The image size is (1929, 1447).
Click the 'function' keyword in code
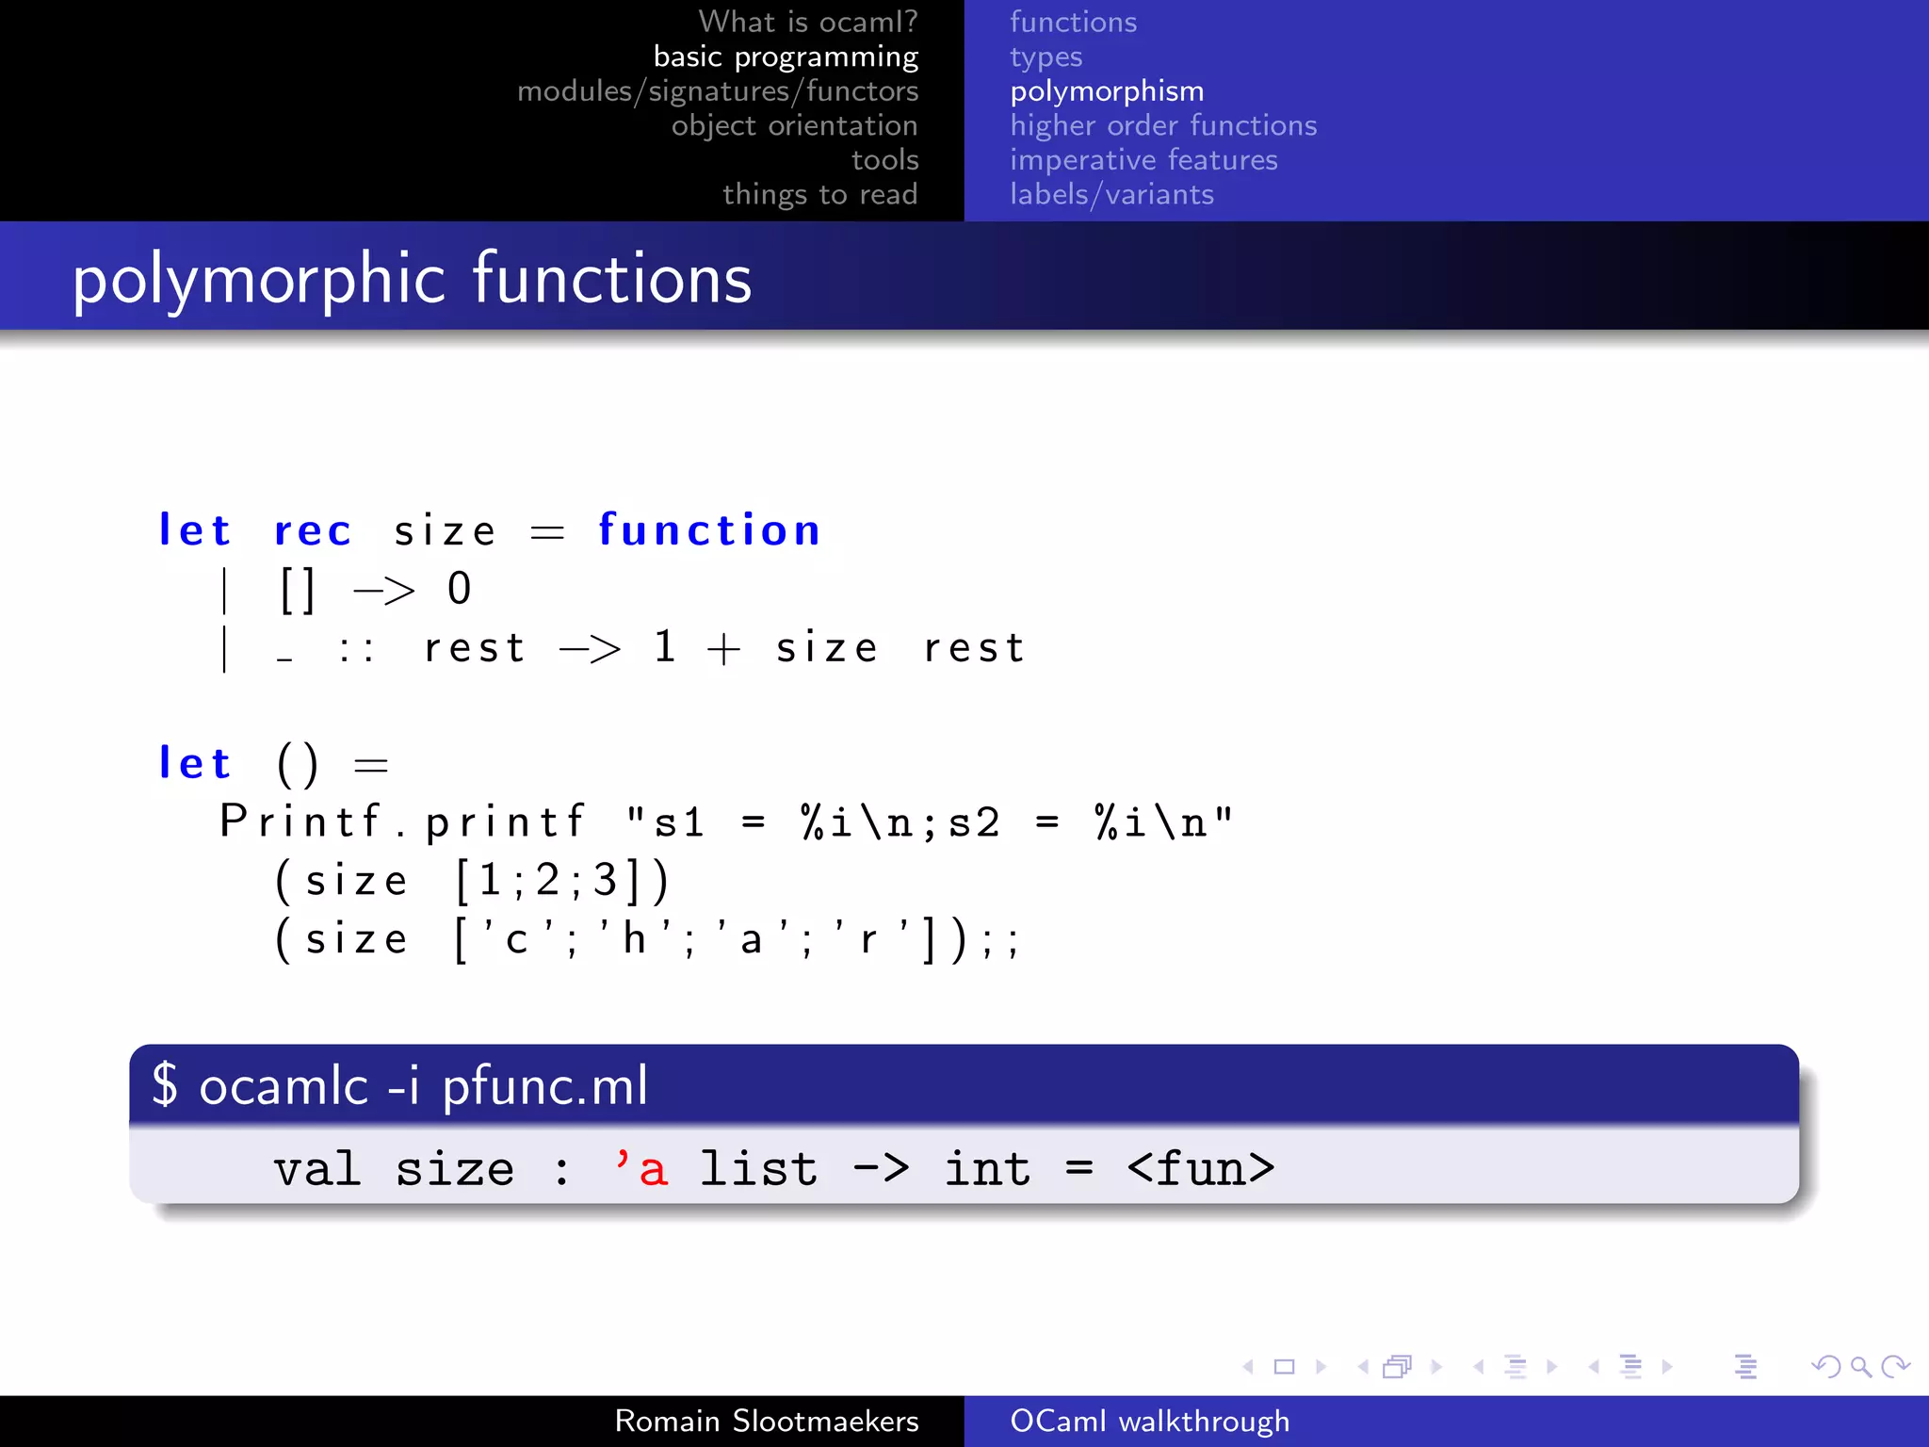coord(709,529)
